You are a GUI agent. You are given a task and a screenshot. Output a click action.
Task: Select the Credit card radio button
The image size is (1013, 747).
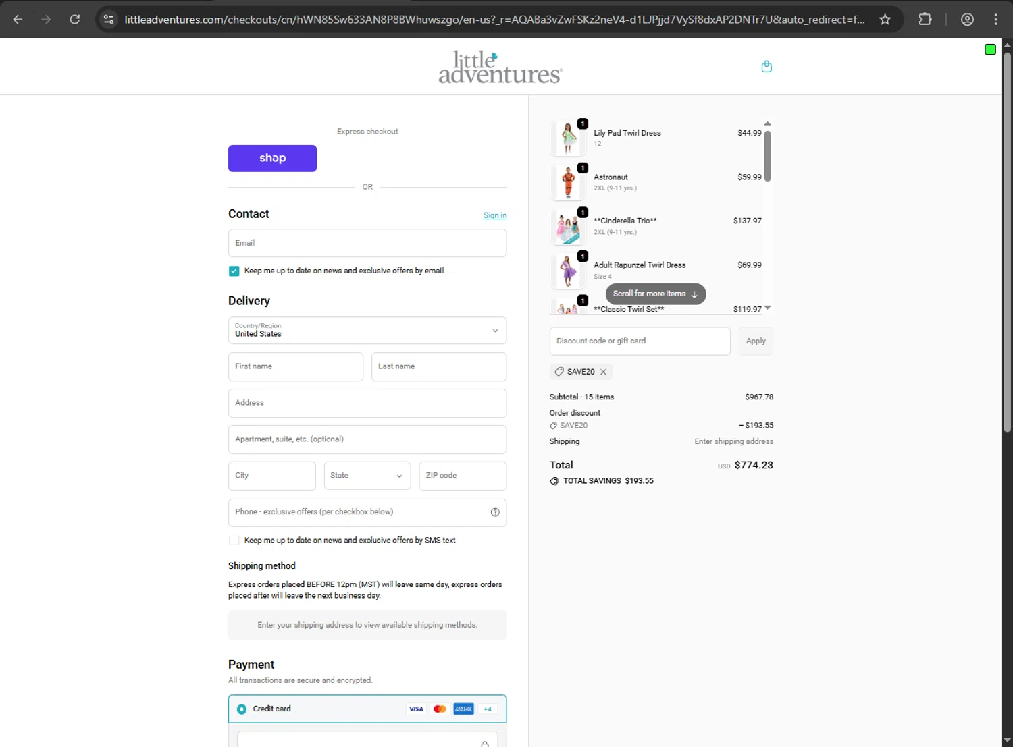click(x=242, y=709)
